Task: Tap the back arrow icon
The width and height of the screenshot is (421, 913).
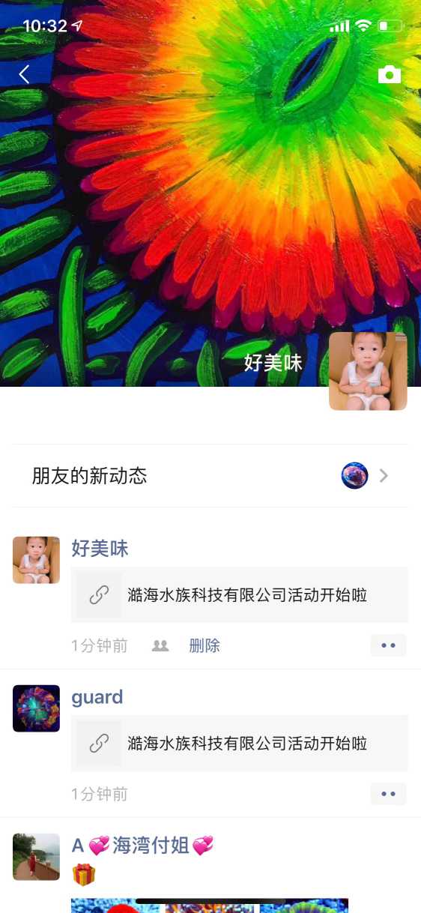Action: click(24, 74)
